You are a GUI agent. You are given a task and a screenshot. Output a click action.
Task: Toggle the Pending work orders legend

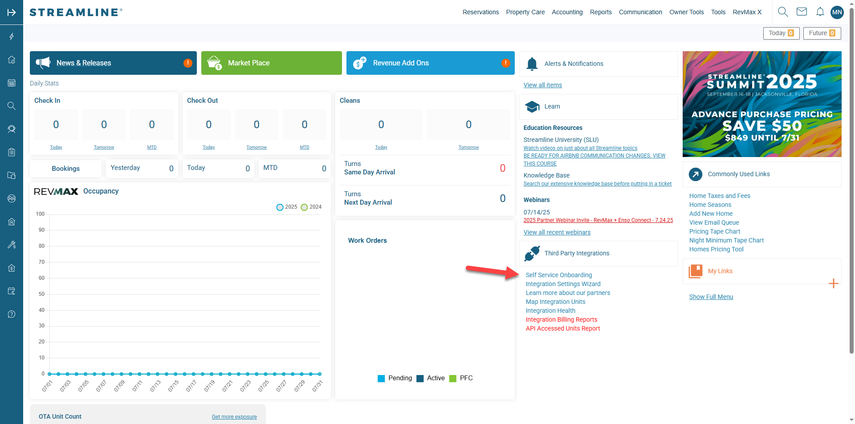coord(395,378)
